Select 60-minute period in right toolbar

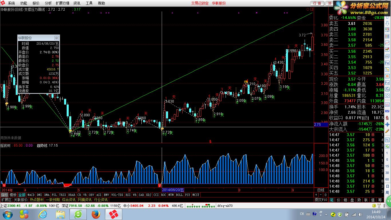[387, 179]
